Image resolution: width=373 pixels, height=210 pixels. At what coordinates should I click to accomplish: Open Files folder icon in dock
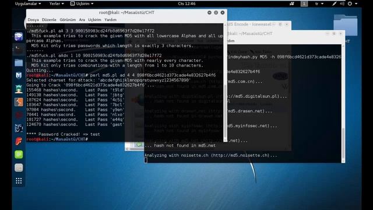[19, 63]
